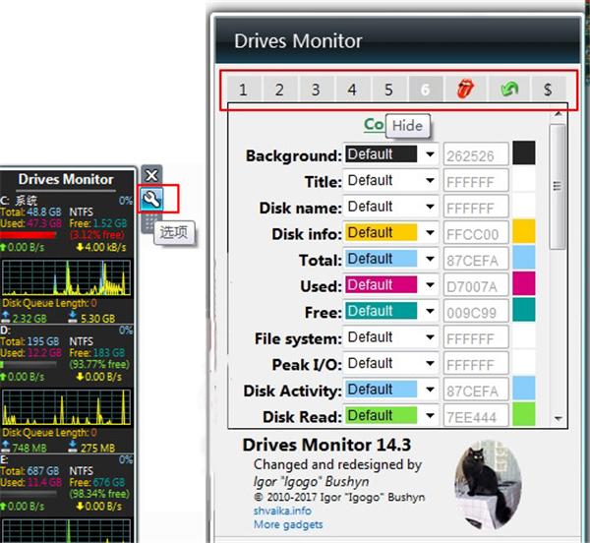Click the green refresh arrow tab
Screen dimensions: 590x543
[509, 90]
